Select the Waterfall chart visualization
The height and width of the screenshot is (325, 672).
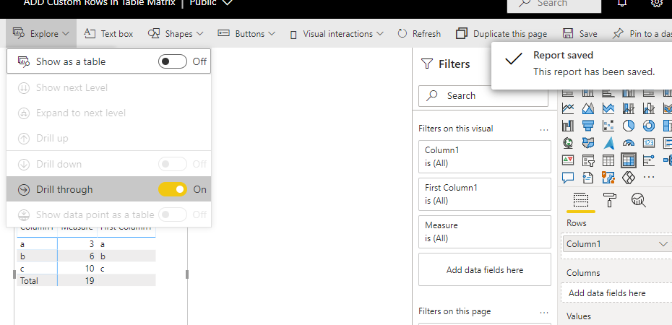tap(568, 126)
